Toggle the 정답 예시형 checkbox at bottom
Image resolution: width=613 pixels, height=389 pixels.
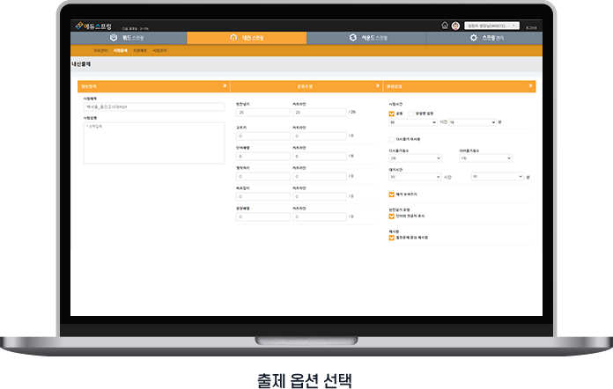point(391,238)
